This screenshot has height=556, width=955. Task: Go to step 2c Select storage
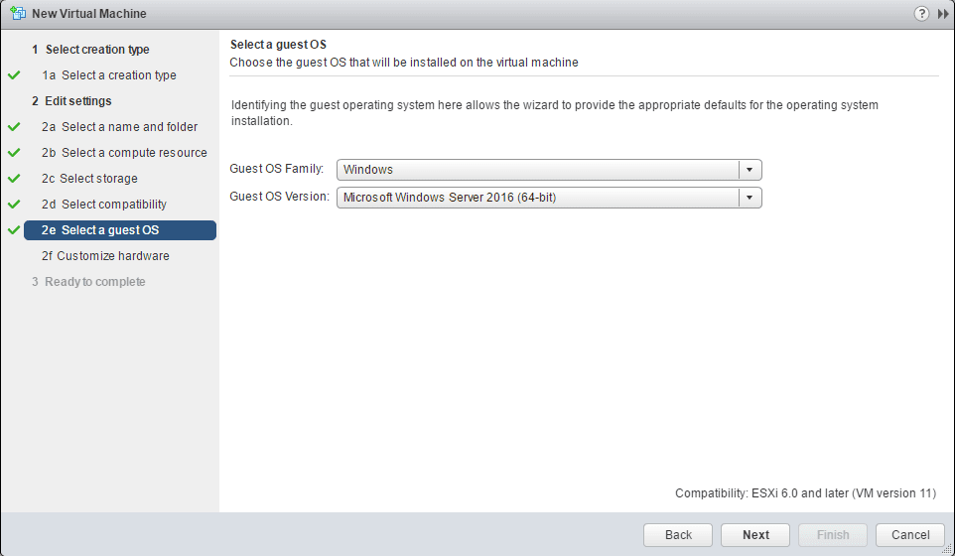pos(89,179)
